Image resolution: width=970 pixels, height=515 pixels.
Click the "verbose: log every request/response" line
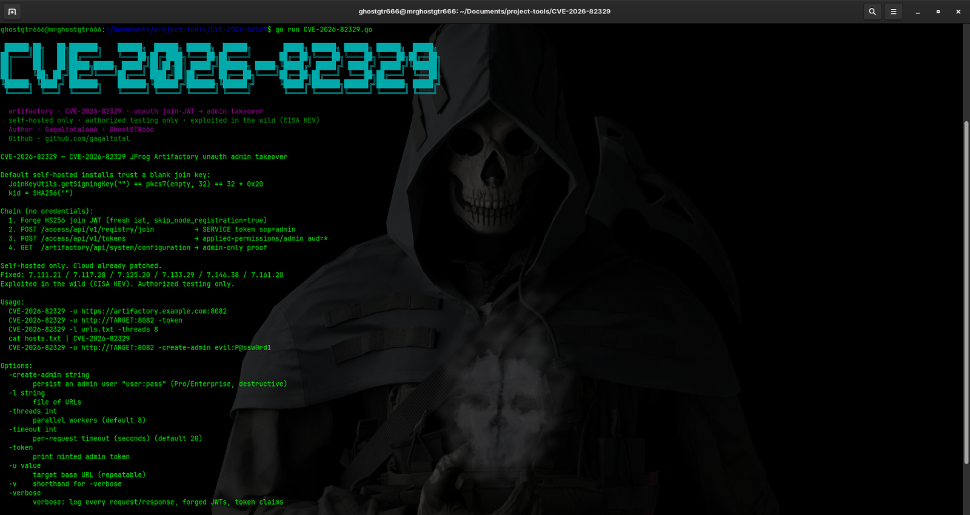158,502
